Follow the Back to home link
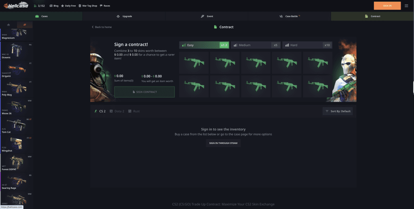This screenshot has width=414, height=209. (x=101, y=27)
